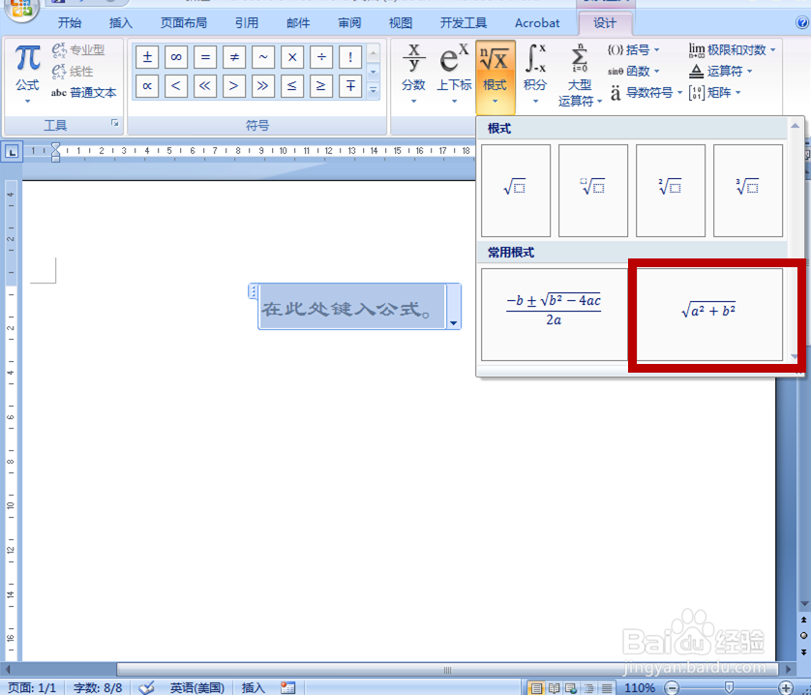Select the √(a²+b²) common radical template

710,312
